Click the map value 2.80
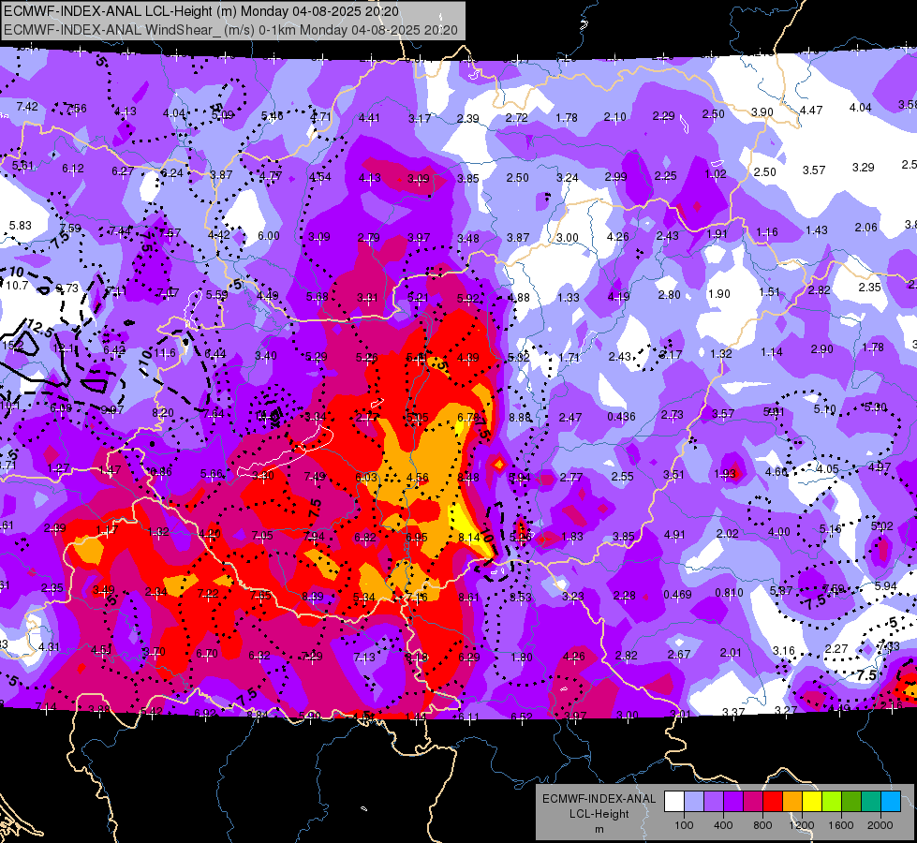 669,295
